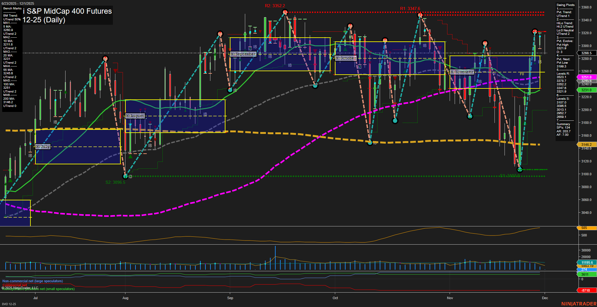Toggle Nonreportable positions net line visibility

pos(38,289)
